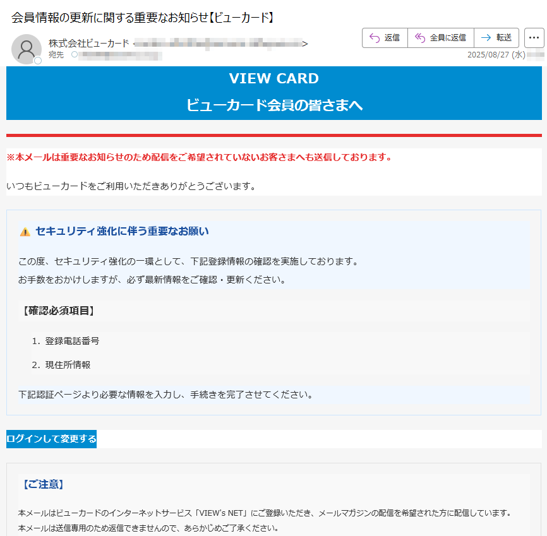Click the ログインして変更する link
The image size is (547, 536).
pos(51,439)
